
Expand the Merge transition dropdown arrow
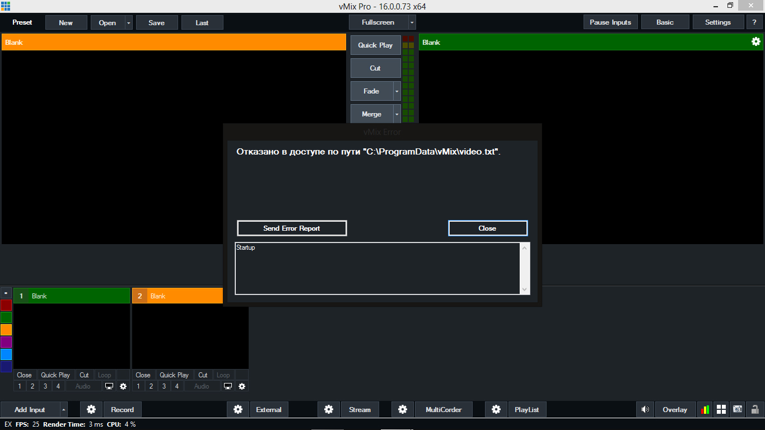click(397, 114)
